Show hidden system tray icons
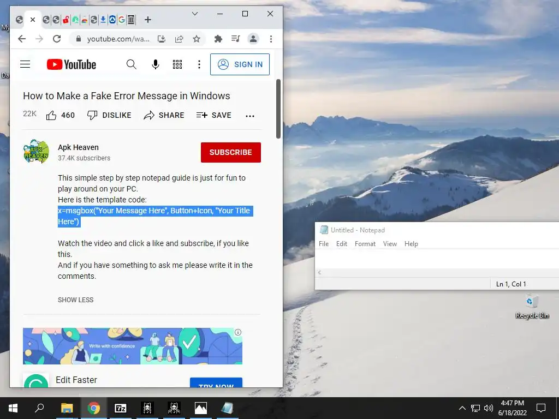 [x=462, y=408]
